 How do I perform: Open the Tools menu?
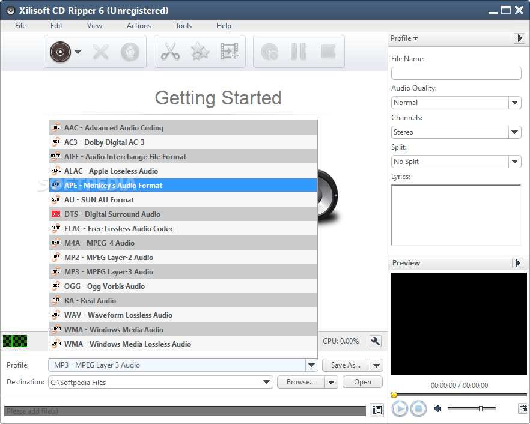tap(183, 26)
